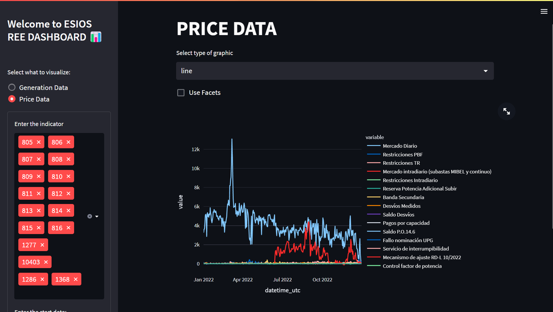The image size is (553, 312).
Task: Toggle Mercado Diario legend entry
Action: pyautogui.click(x=400, y=146)
